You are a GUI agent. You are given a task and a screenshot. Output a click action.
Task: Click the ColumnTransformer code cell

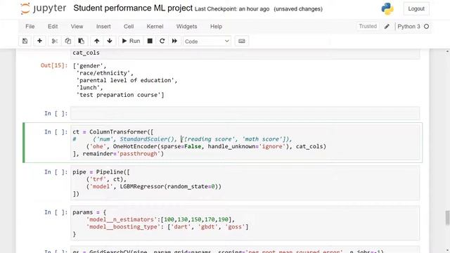click(245, 143)
